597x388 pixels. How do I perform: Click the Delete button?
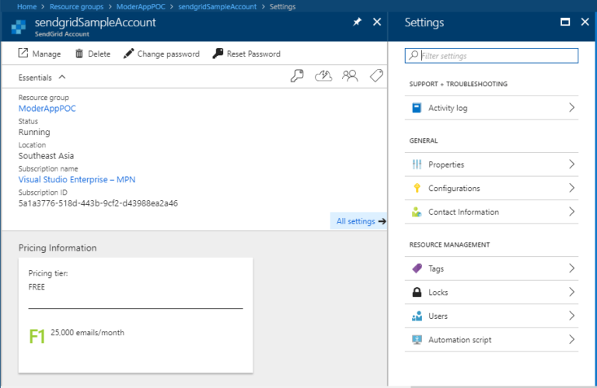[93, 54]
